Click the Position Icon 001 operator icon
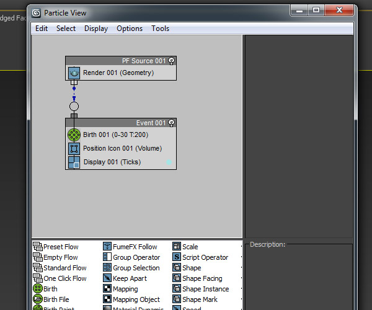The image size is (372, 310). pyautogui.click(x=74, y=148)
